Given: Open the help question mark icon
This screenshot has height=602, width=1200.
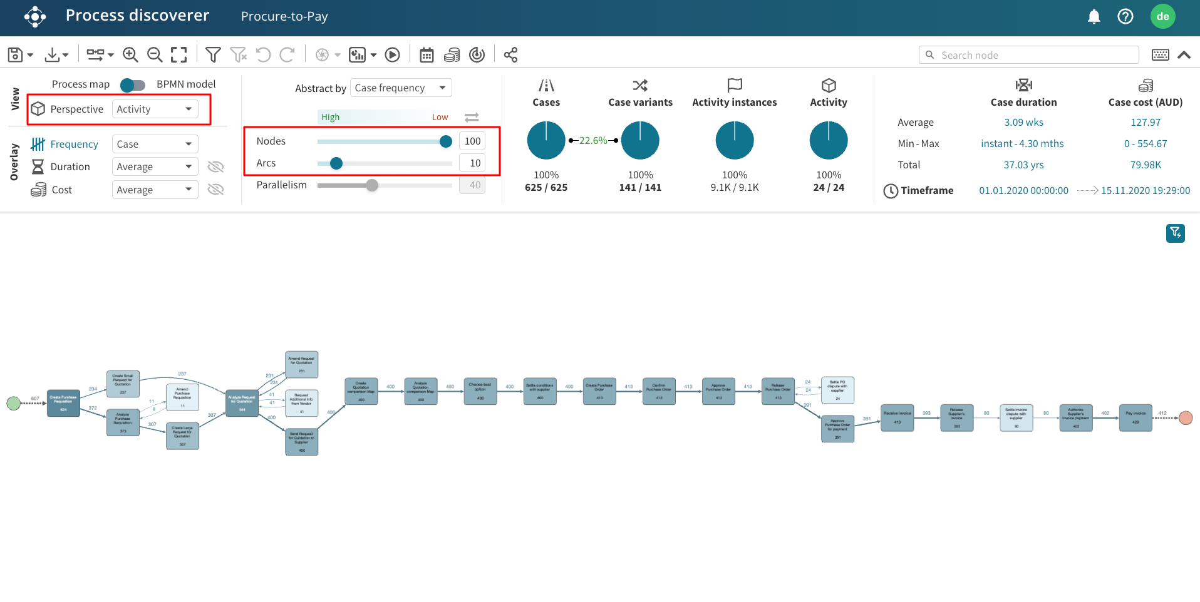Looking at the screenshot, I should click(1125, 17).
